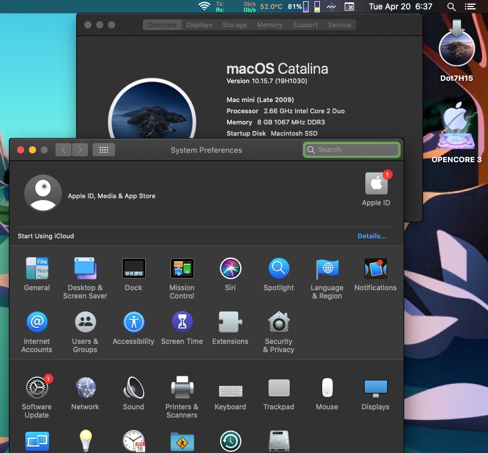Image resolution: width=488 pixels, height=453 pixels.
Task: Open Users & Groups pane
Action: click(86, 321)
